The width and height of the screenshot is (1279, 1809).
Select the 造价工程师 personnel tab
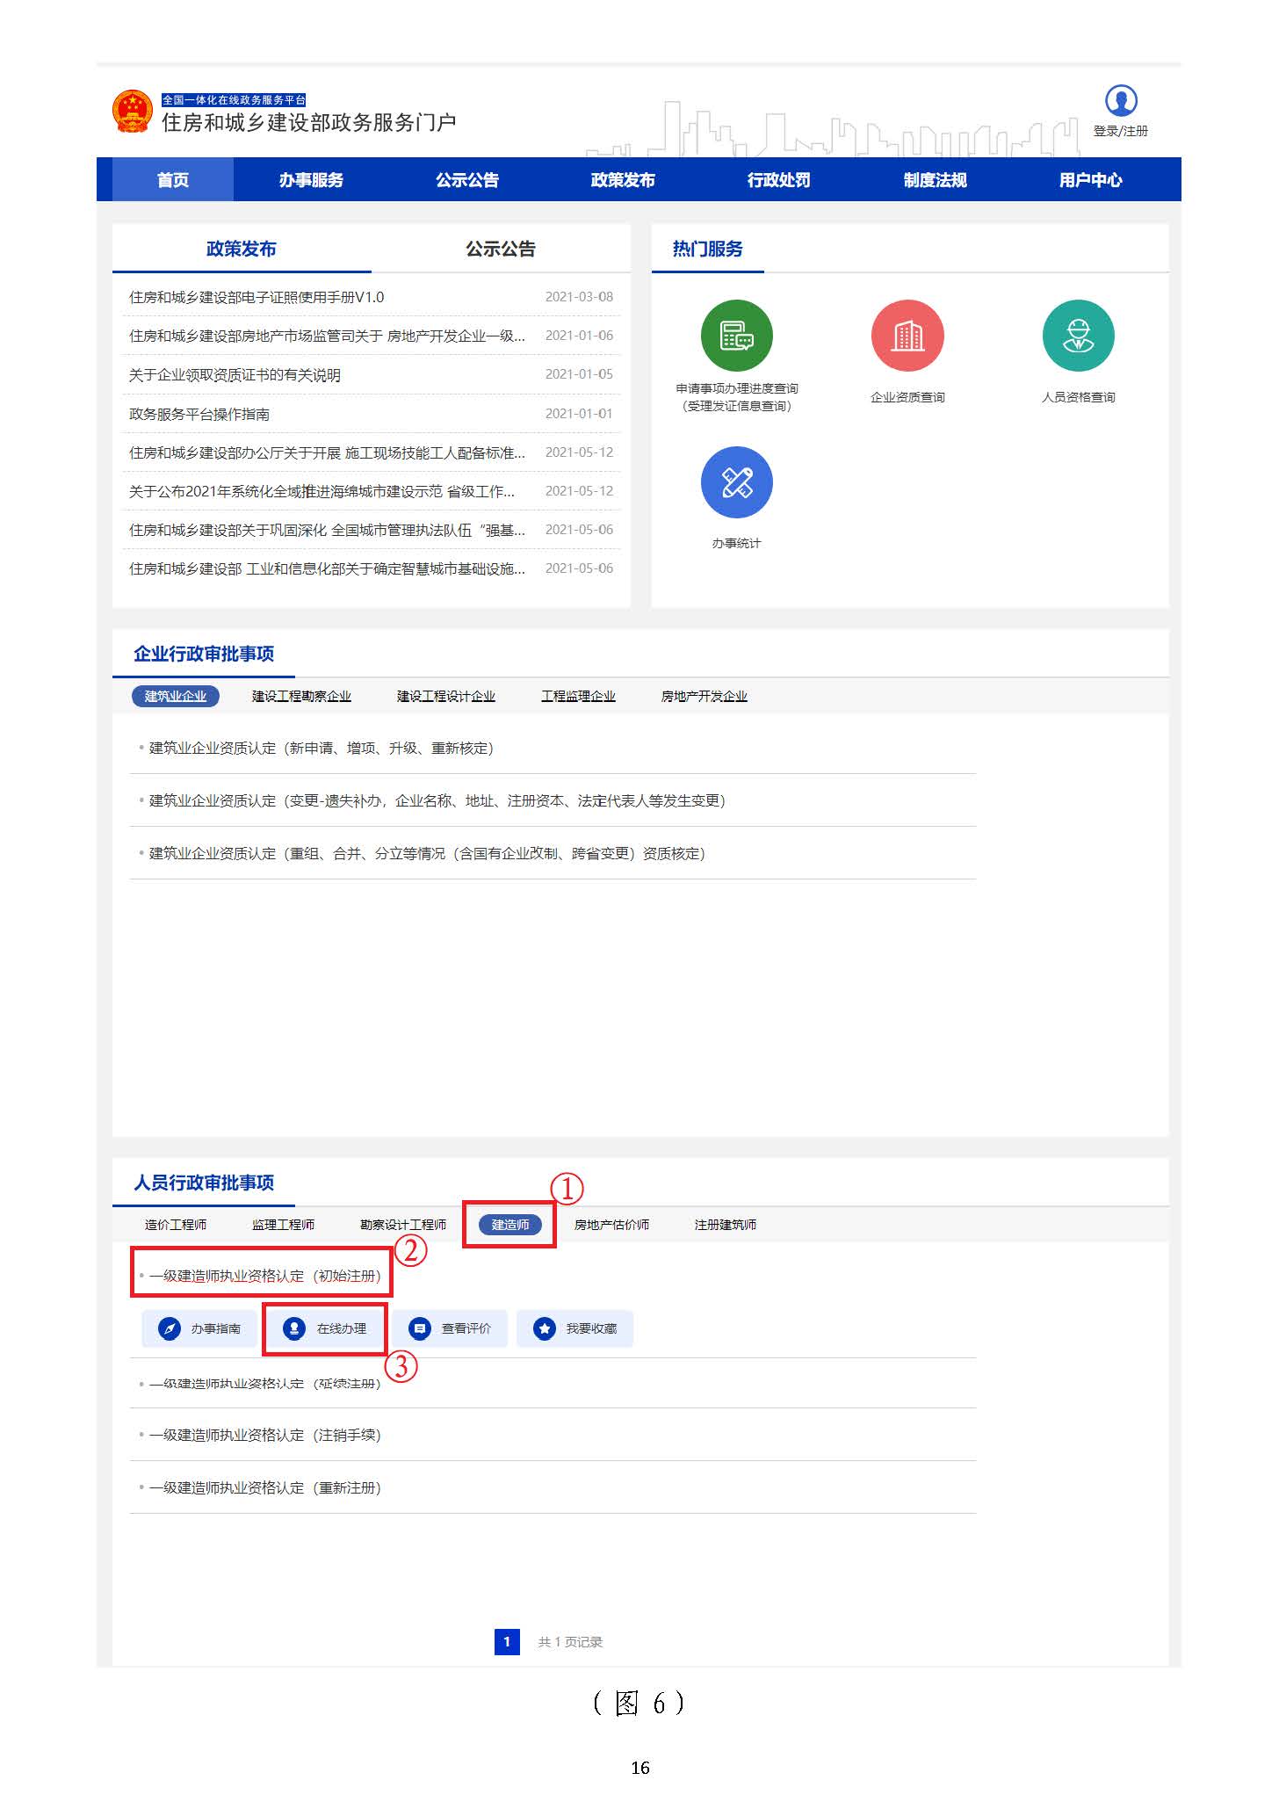(176, 1225)
